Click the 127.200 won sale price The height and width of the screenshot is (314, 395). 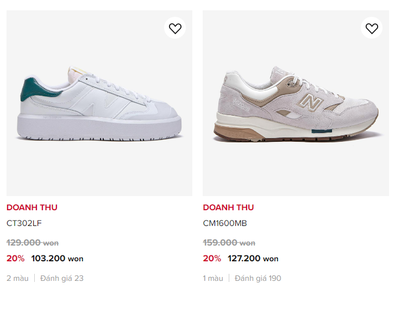(253, 259)
